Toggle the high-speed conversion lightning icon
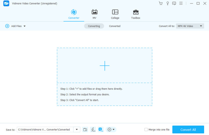209x135 pixels. [x=93, y=129]
